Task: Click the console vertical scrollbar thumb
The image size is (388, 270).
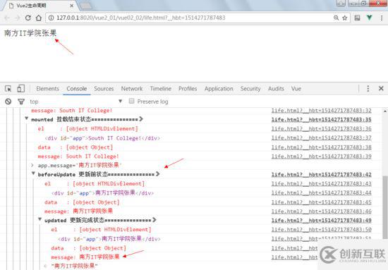Action: (x=385, y=207)
